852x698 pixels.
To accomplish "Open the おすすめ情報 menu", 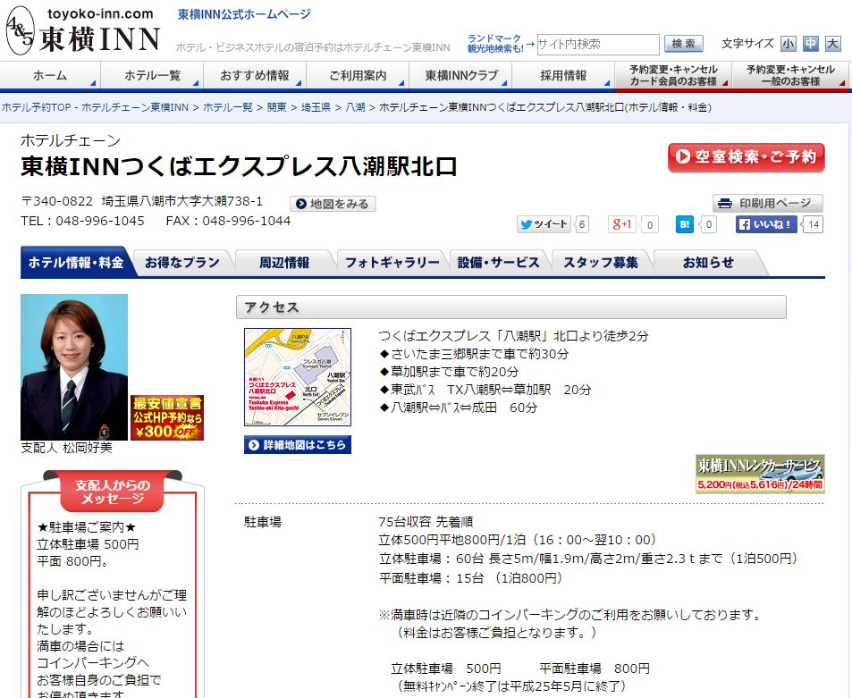I will point(255,75).
